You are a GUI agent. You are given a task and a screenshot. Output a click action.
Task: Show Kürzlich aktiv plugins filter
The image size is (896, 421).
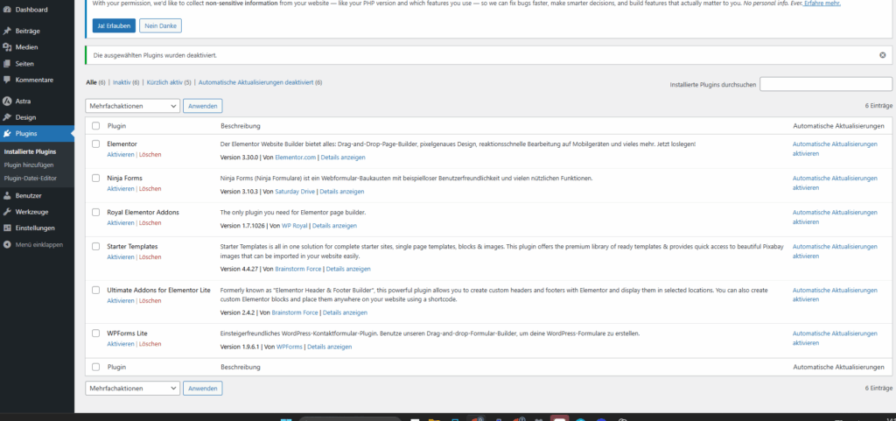pos(164,82)
